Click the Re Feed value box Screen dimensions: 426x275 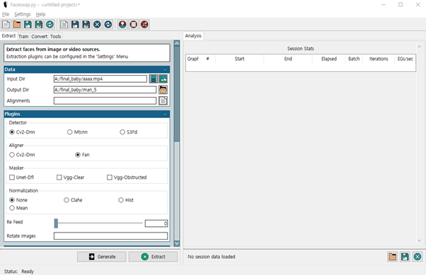(x=156, y=223)
